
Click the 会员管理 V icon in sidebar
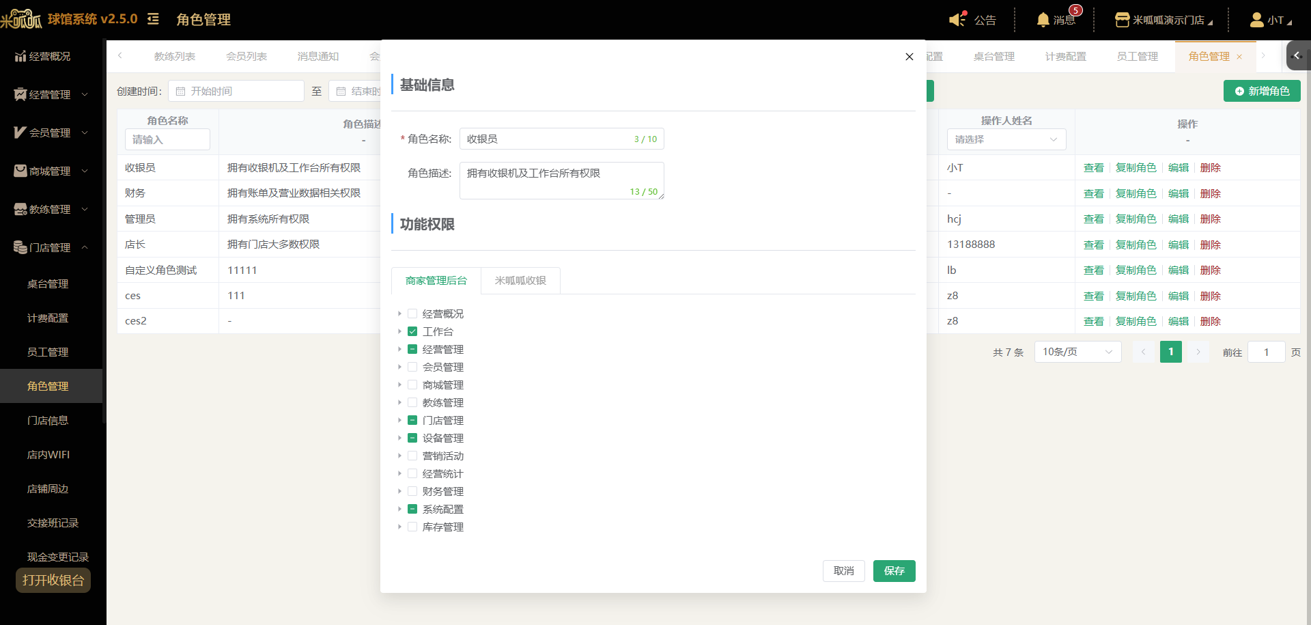[x=20, y=133]
